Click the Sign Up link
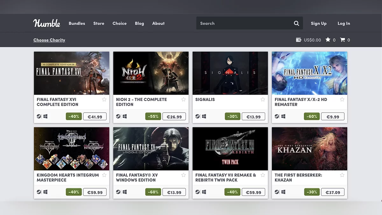The height and width of the screenshot is (215, 382). 319,23
